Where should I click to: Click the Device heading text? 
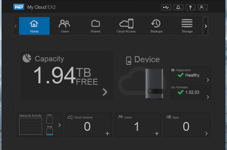147,59
